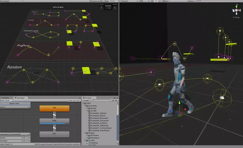
Task: Select the Project tab
Action: pos(88,98)
